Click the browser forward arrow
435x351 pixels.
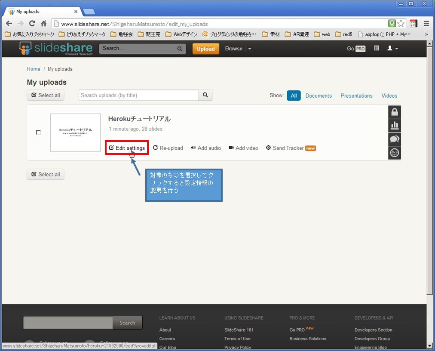coord(21,24)
